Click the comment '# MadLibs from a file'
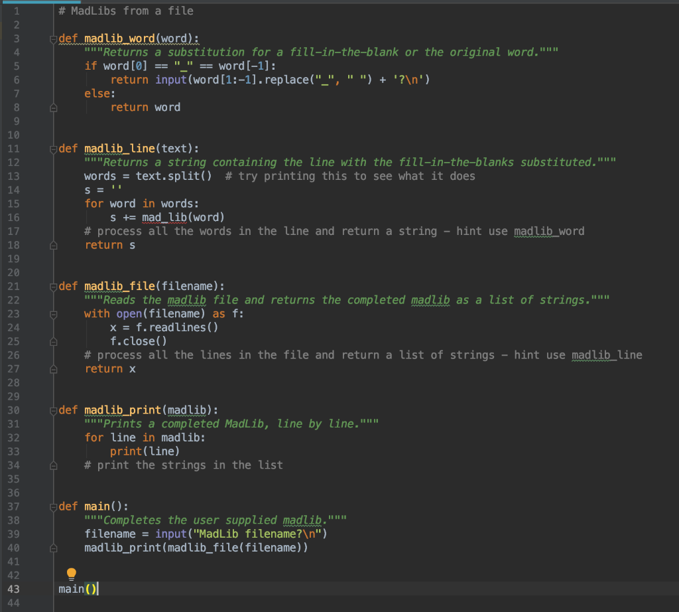The width and height of the screenshot is (679, 612). tap(126, 11)
